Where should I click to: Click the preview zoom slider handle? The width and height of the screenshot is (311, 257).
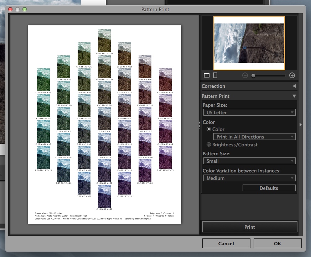tap(253, 76)
